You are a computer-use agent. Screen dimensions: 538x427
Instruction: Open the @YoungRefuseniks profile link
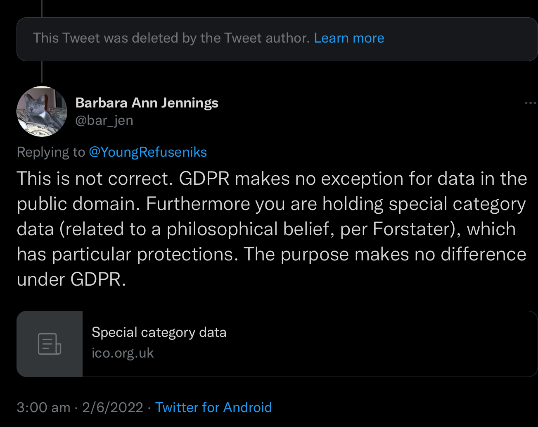tap(148, 152)
